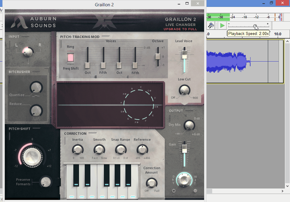Click the second Fifth voice fader (-I)
The image size is (290, 202).
coord(135,65)
